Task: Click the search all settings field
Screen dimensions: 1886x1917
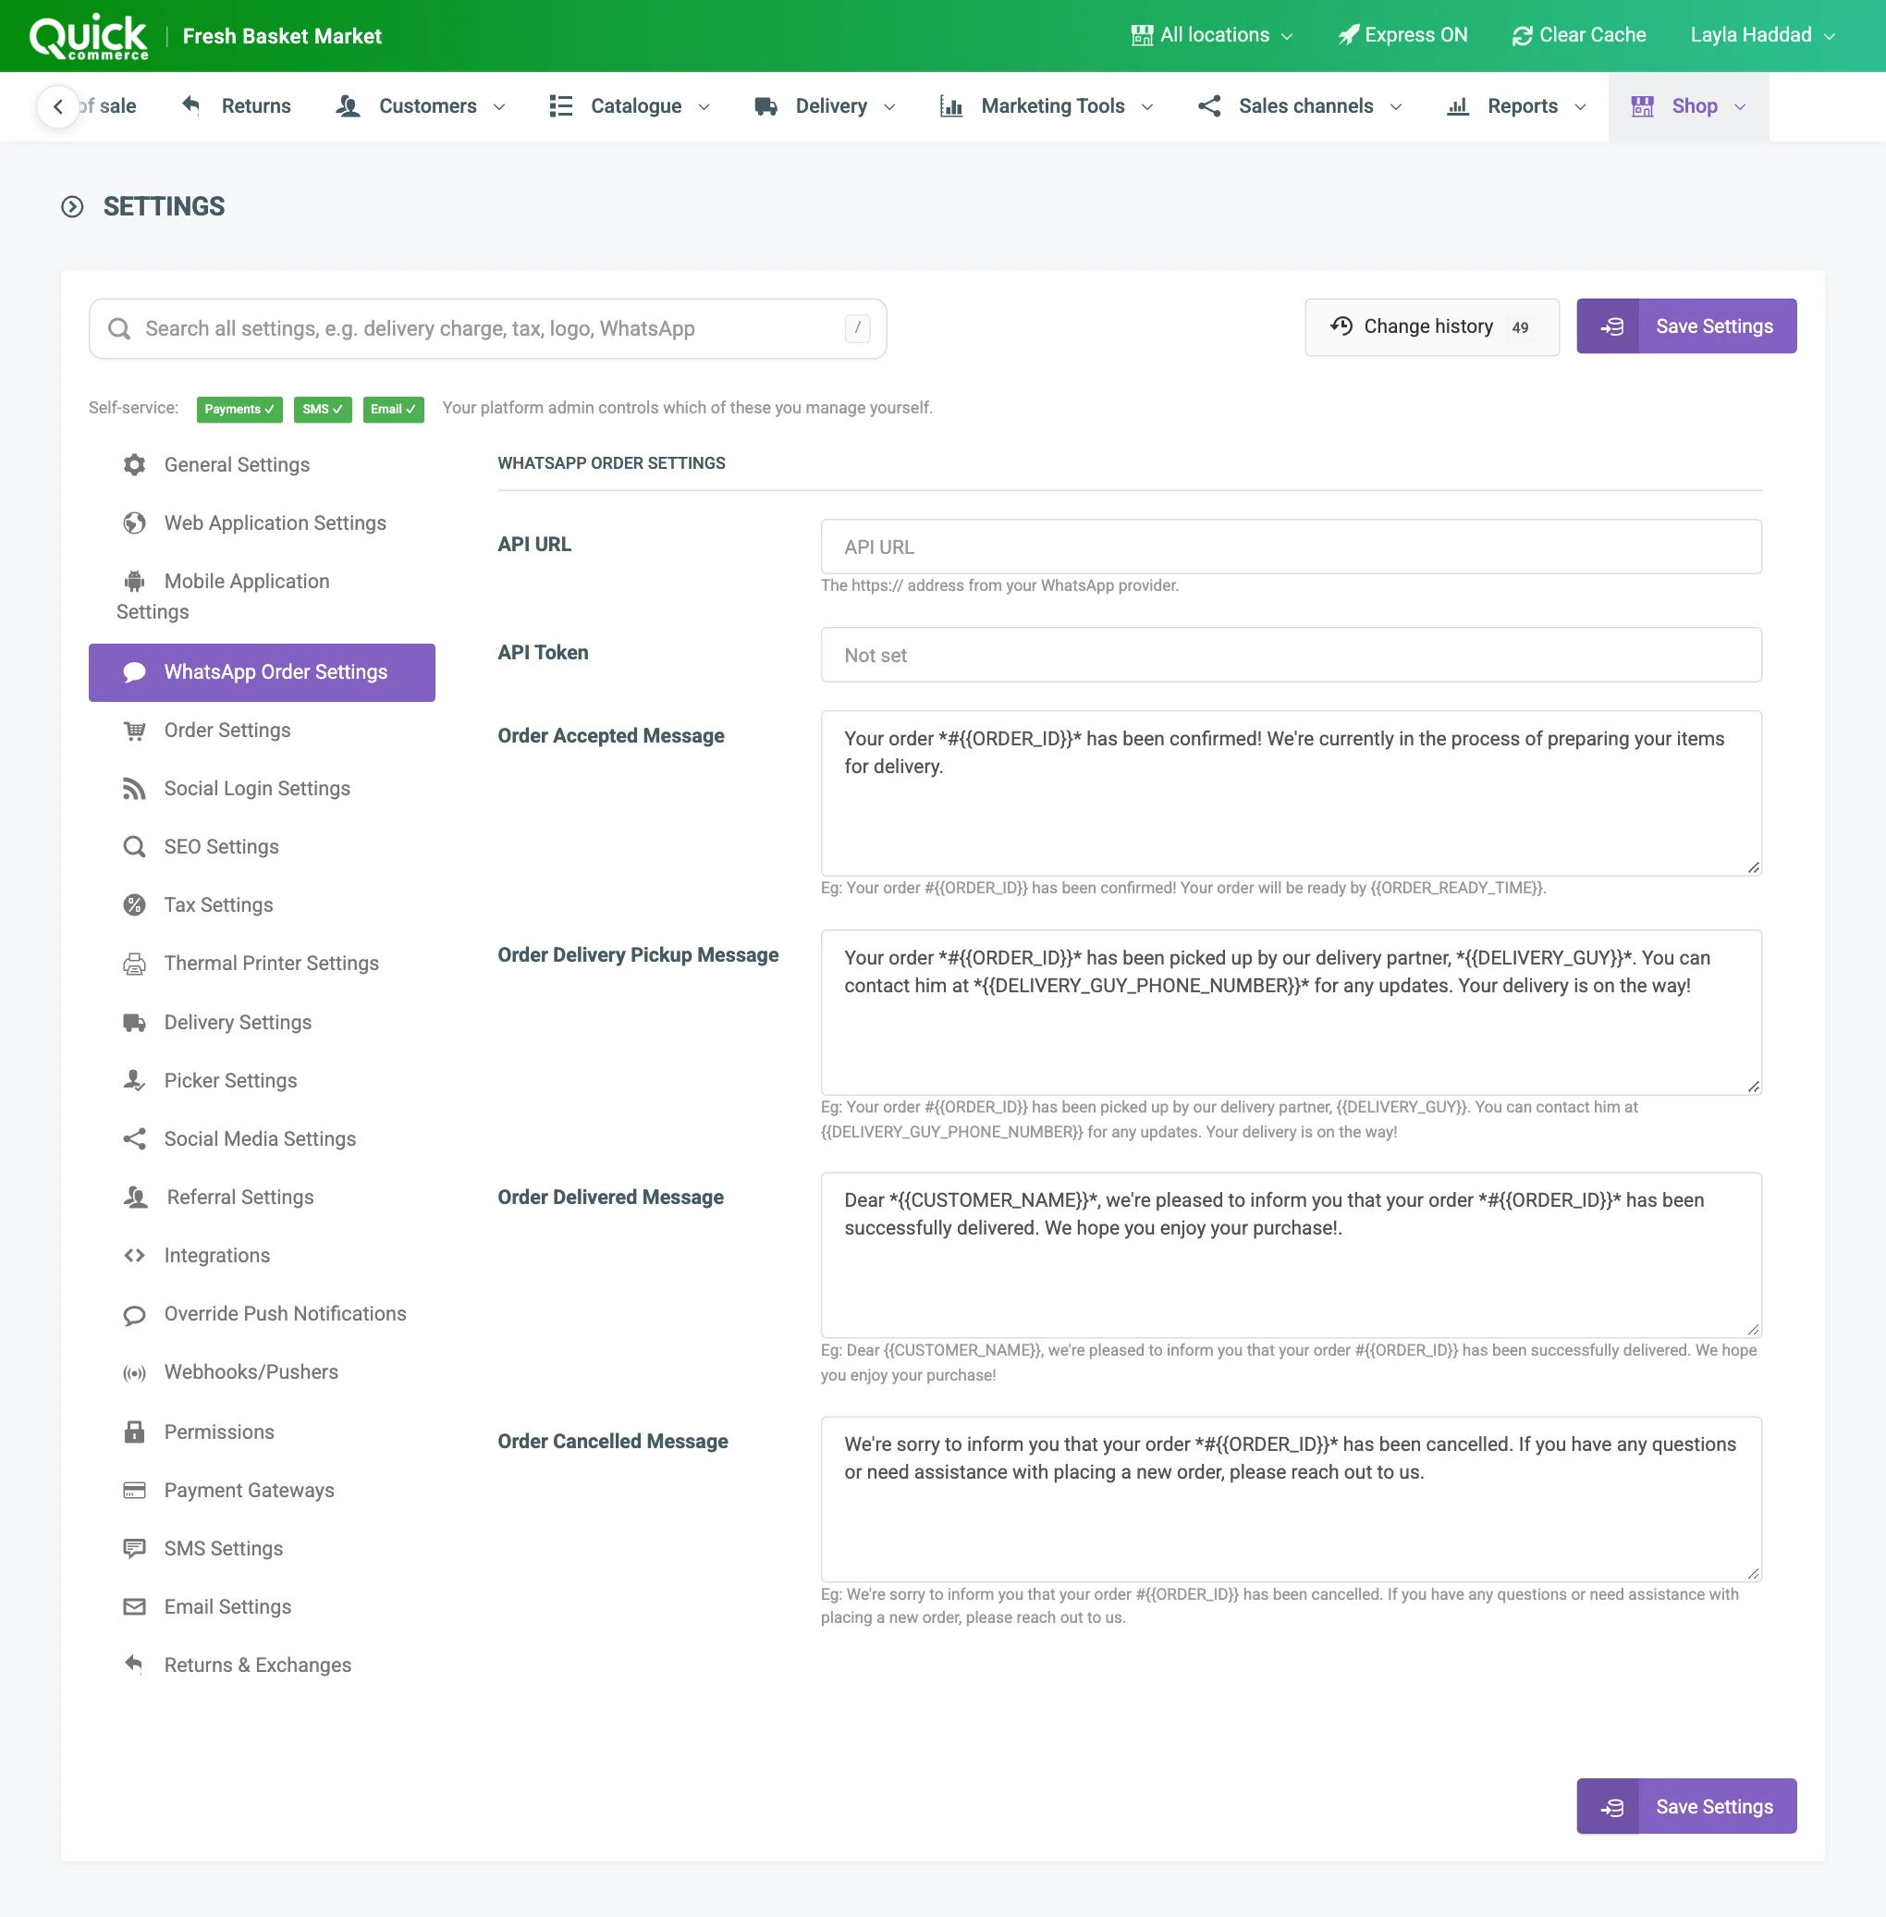Action: (487, 329)
